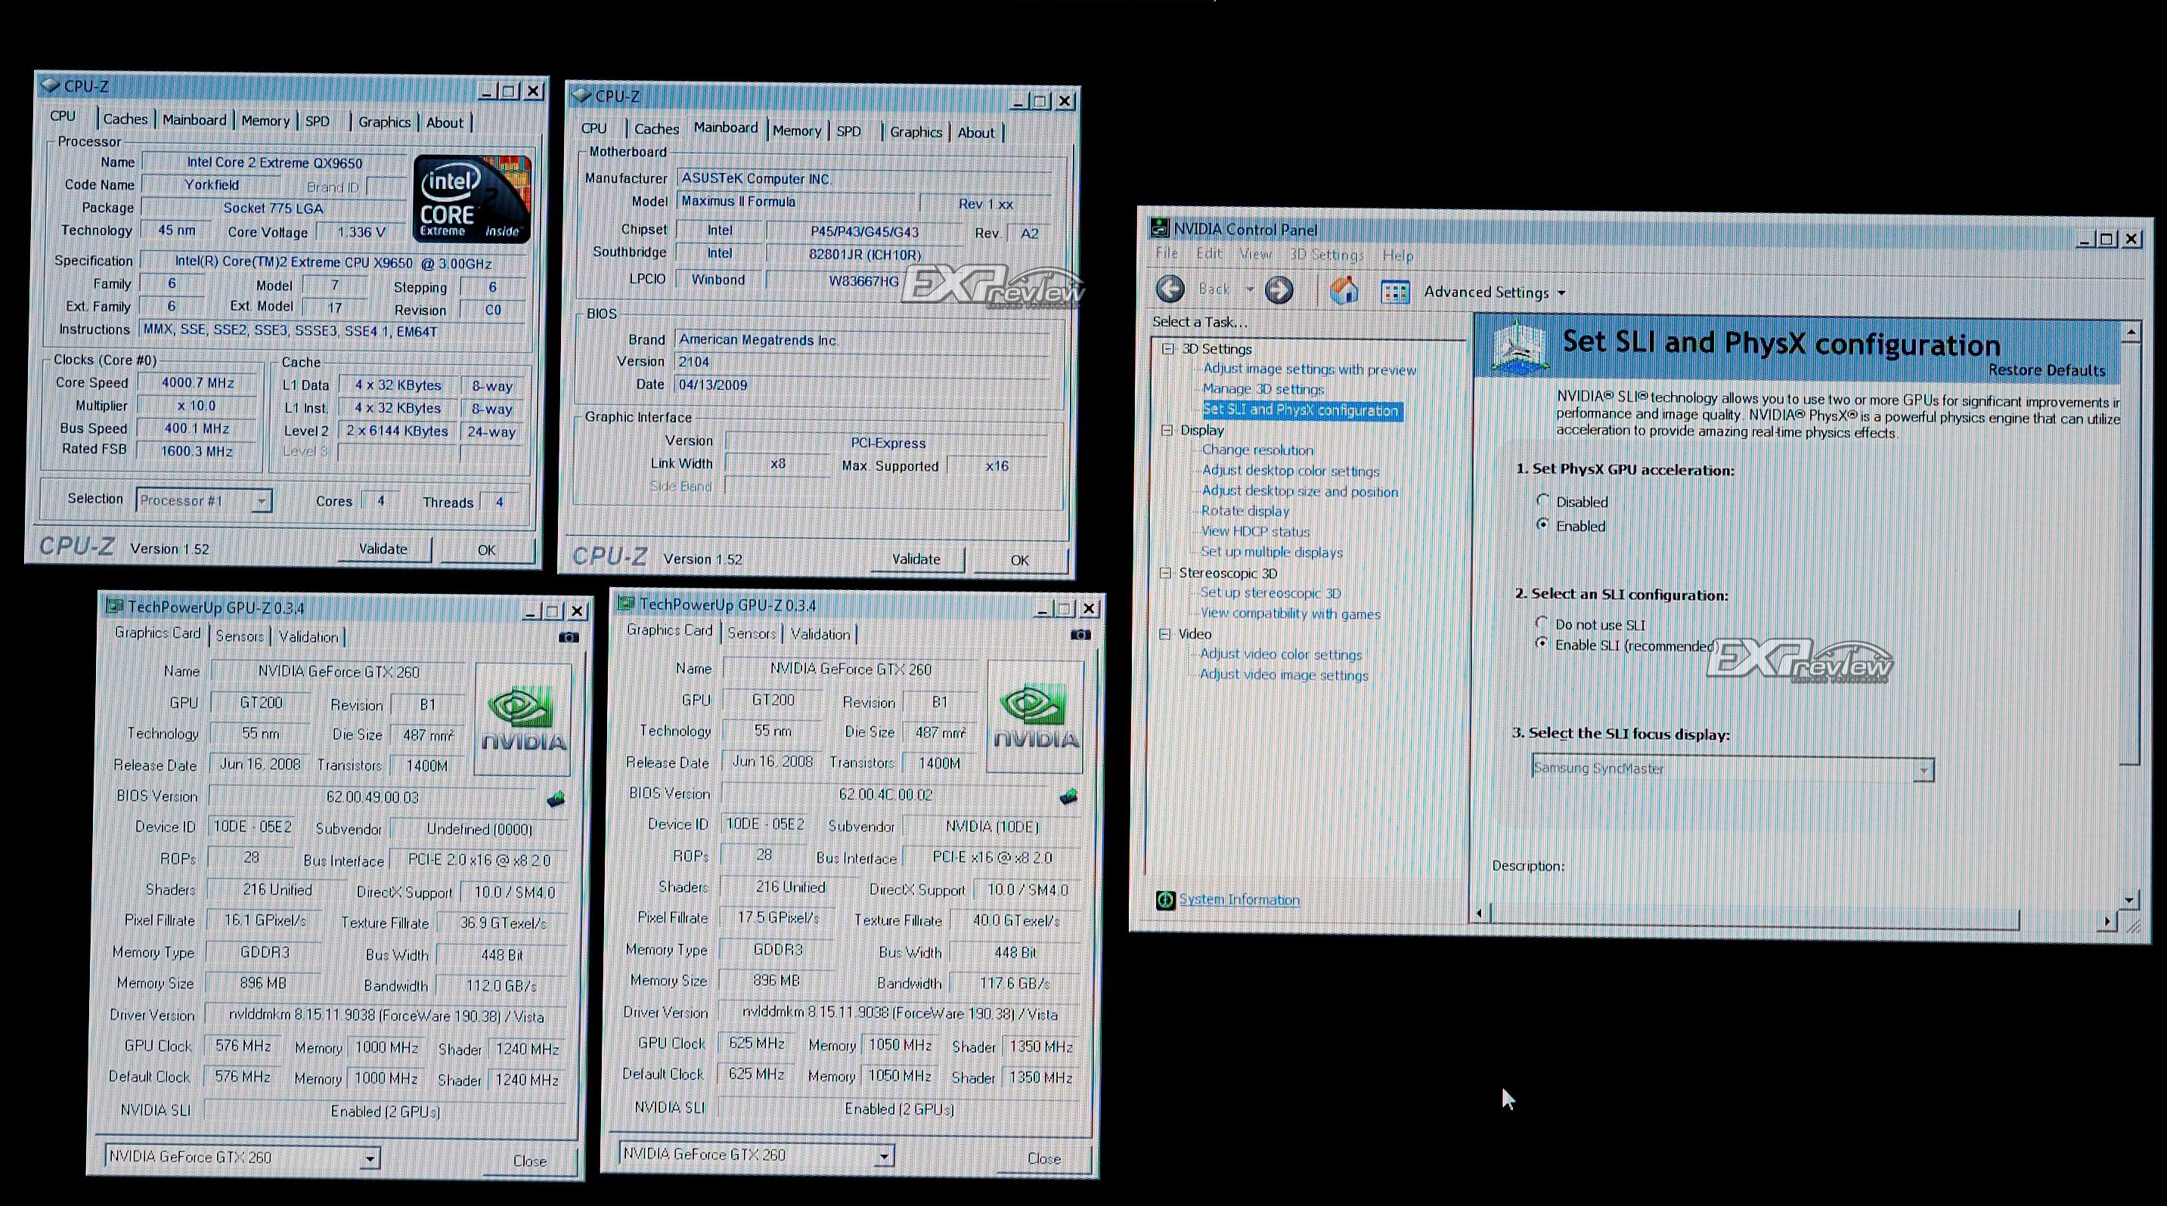
Task: Take a screenshot in right GPU-Z window
Action: 1080,635
